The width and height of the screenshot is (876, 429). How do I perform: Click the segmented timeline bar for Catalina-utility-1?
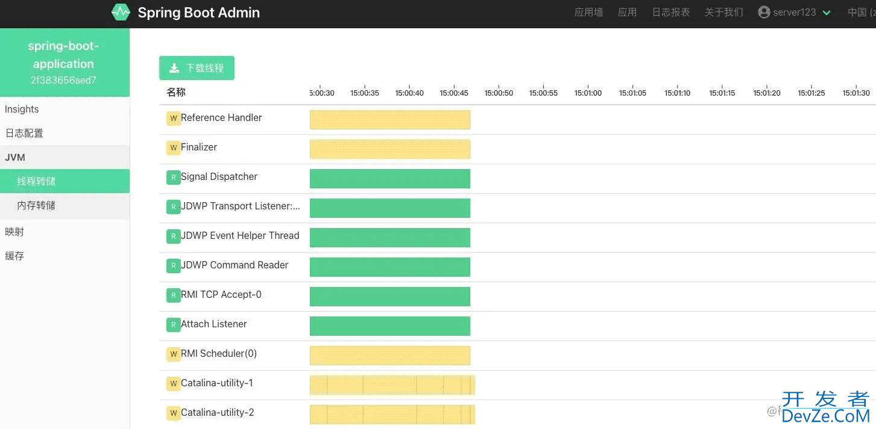coord(392,385)
